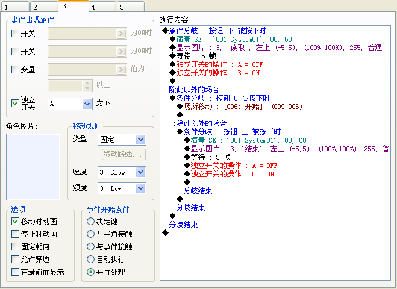397x289 pixels.
Task: Click the first 开关 selection arrow button
Action: click(x=121, y=33)
